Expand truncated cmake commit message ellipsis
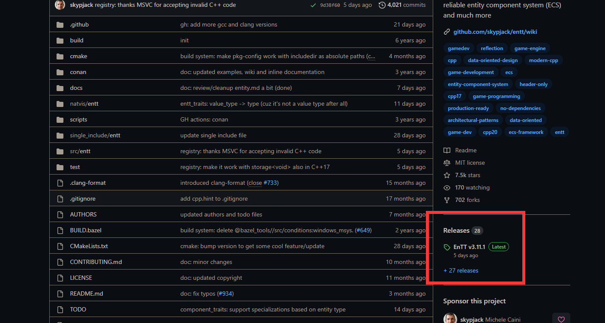The image size is (605, 323). pos(371,56)
